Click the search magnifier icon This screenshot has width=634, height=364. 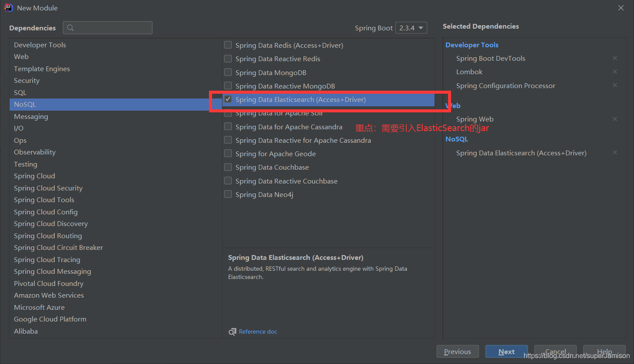click(x=70, y=28)
